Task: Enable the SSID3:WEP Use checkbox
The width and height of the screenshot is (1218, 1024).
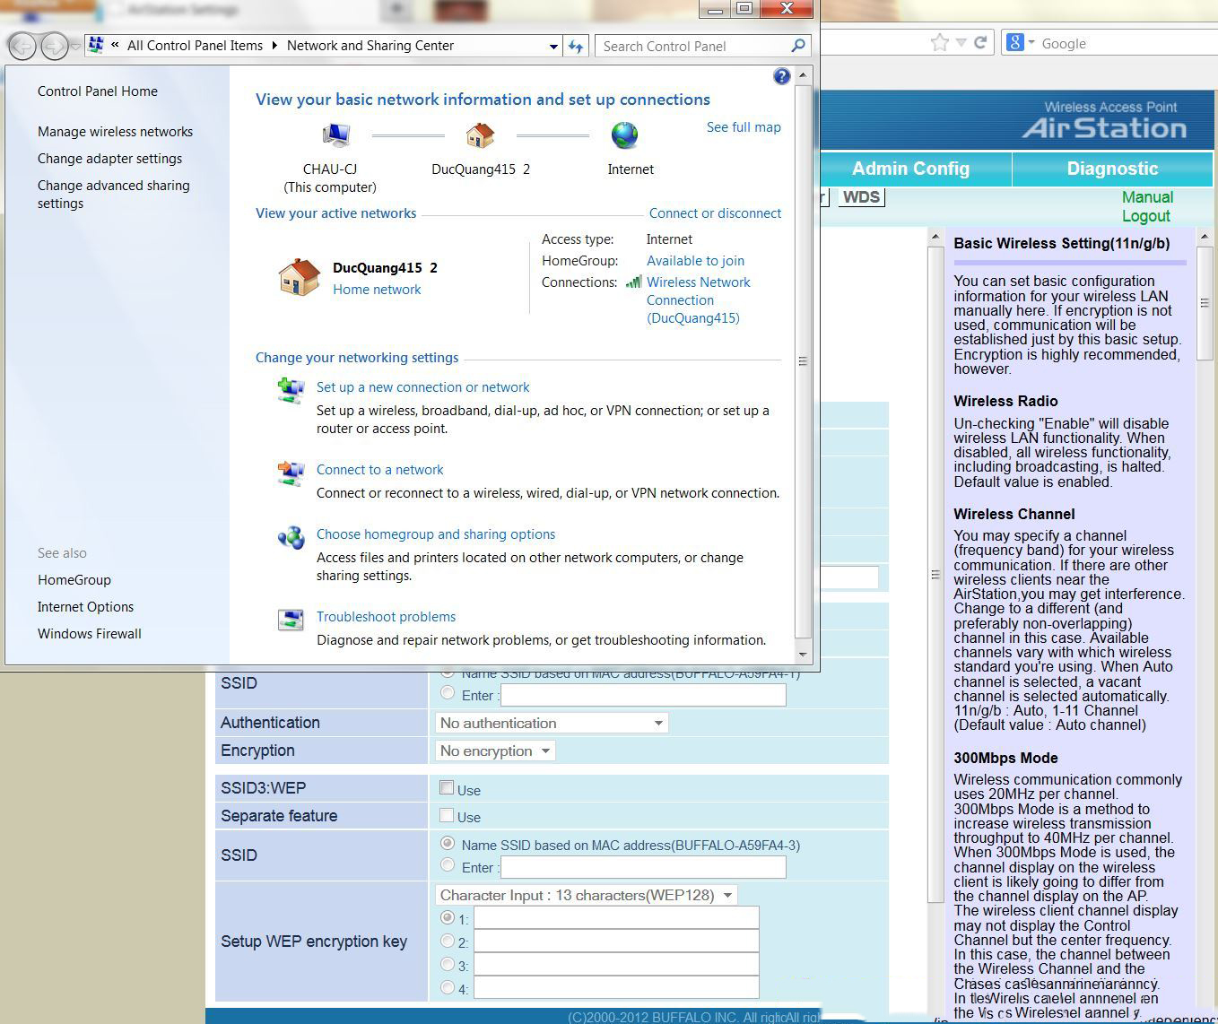Action: (446, 787)
